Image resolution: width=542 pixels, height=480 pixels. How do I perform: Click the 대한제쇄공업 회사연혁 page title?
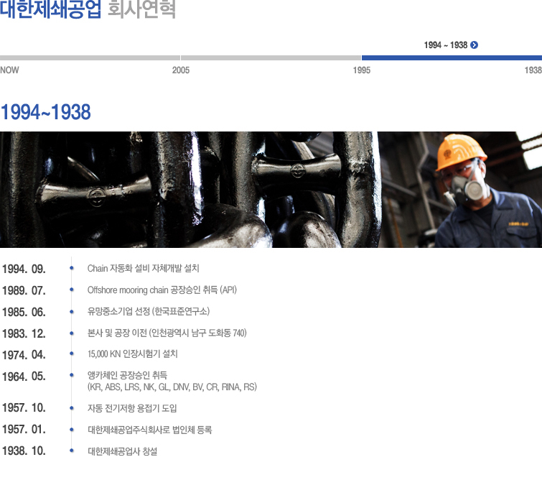[88, 9]
